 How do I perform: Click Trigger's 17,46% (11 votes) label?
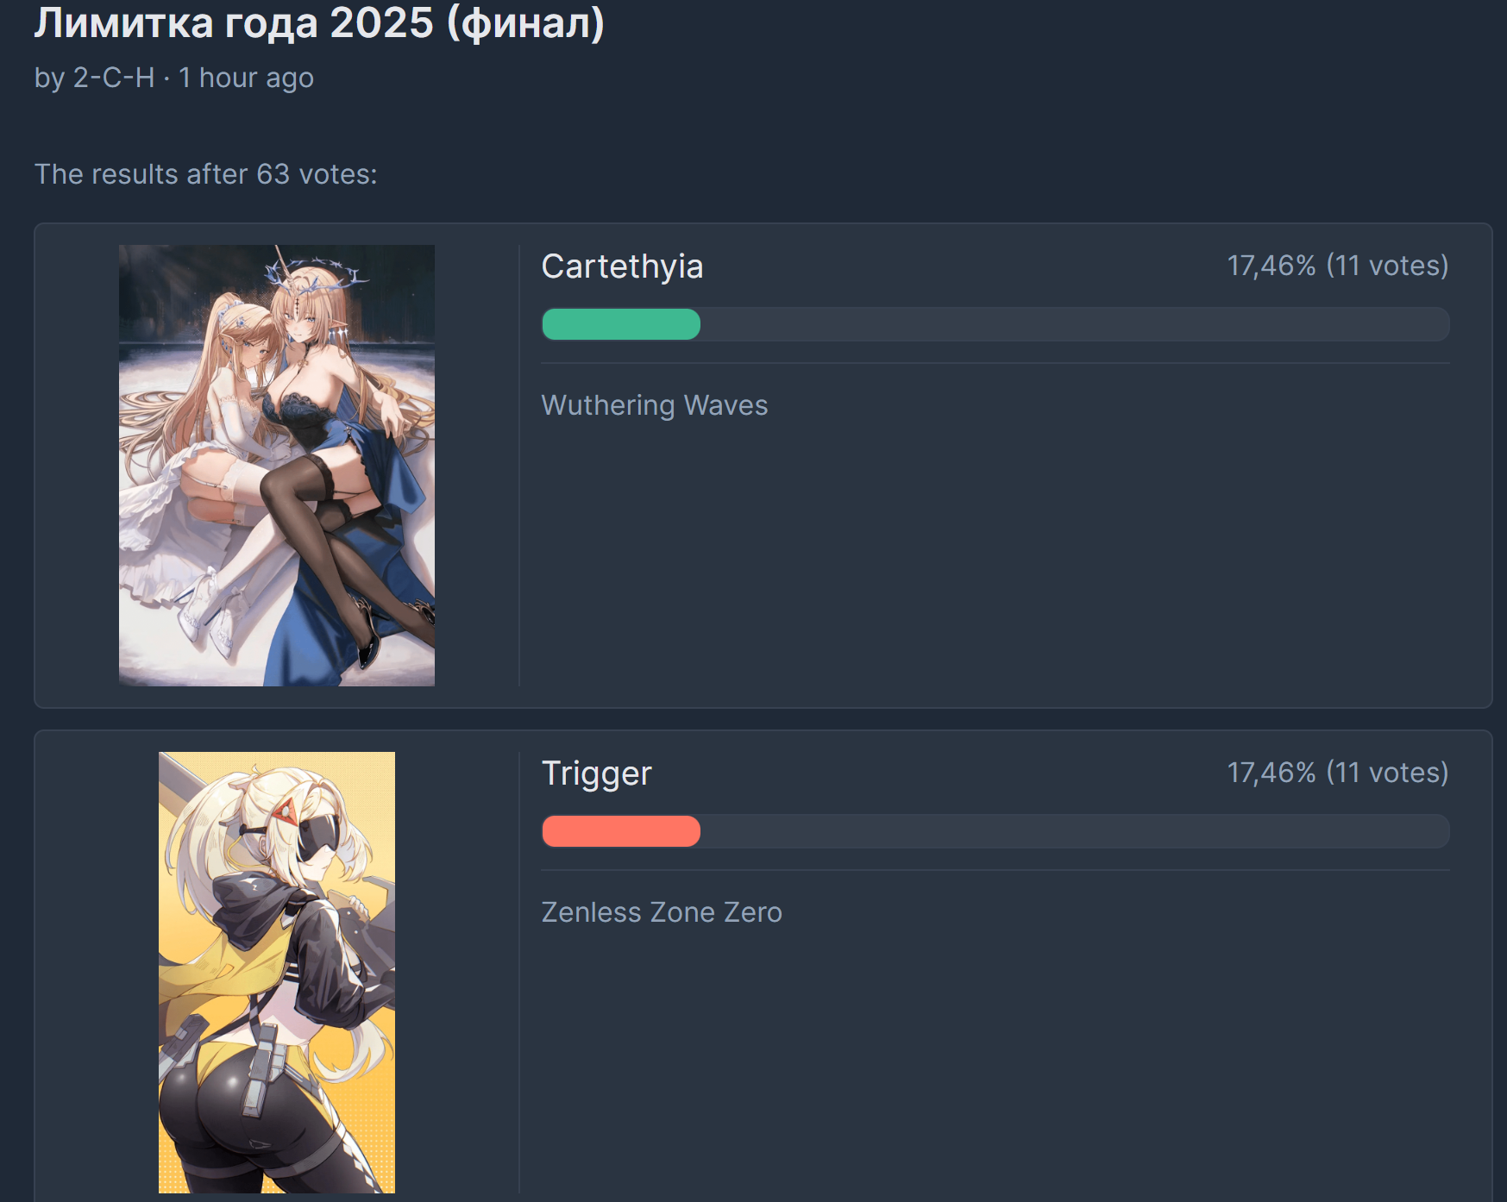point(1338,773)
